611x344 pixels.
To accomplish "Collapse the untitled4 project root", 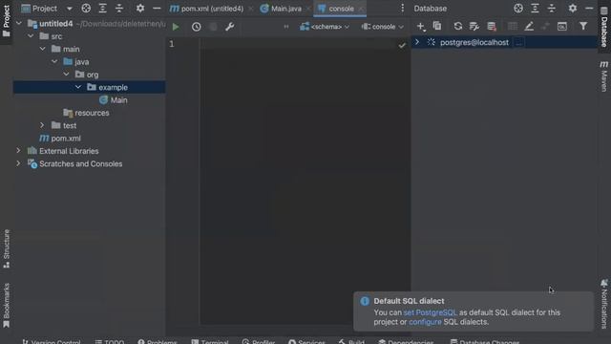I will click(19, 23).
